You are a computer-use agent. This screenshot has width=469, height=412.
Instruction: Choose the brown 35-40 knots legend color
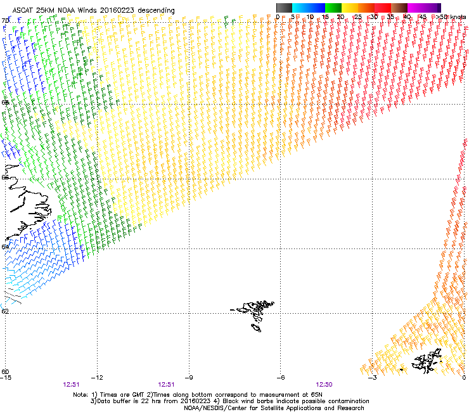(x=399, y=8)
